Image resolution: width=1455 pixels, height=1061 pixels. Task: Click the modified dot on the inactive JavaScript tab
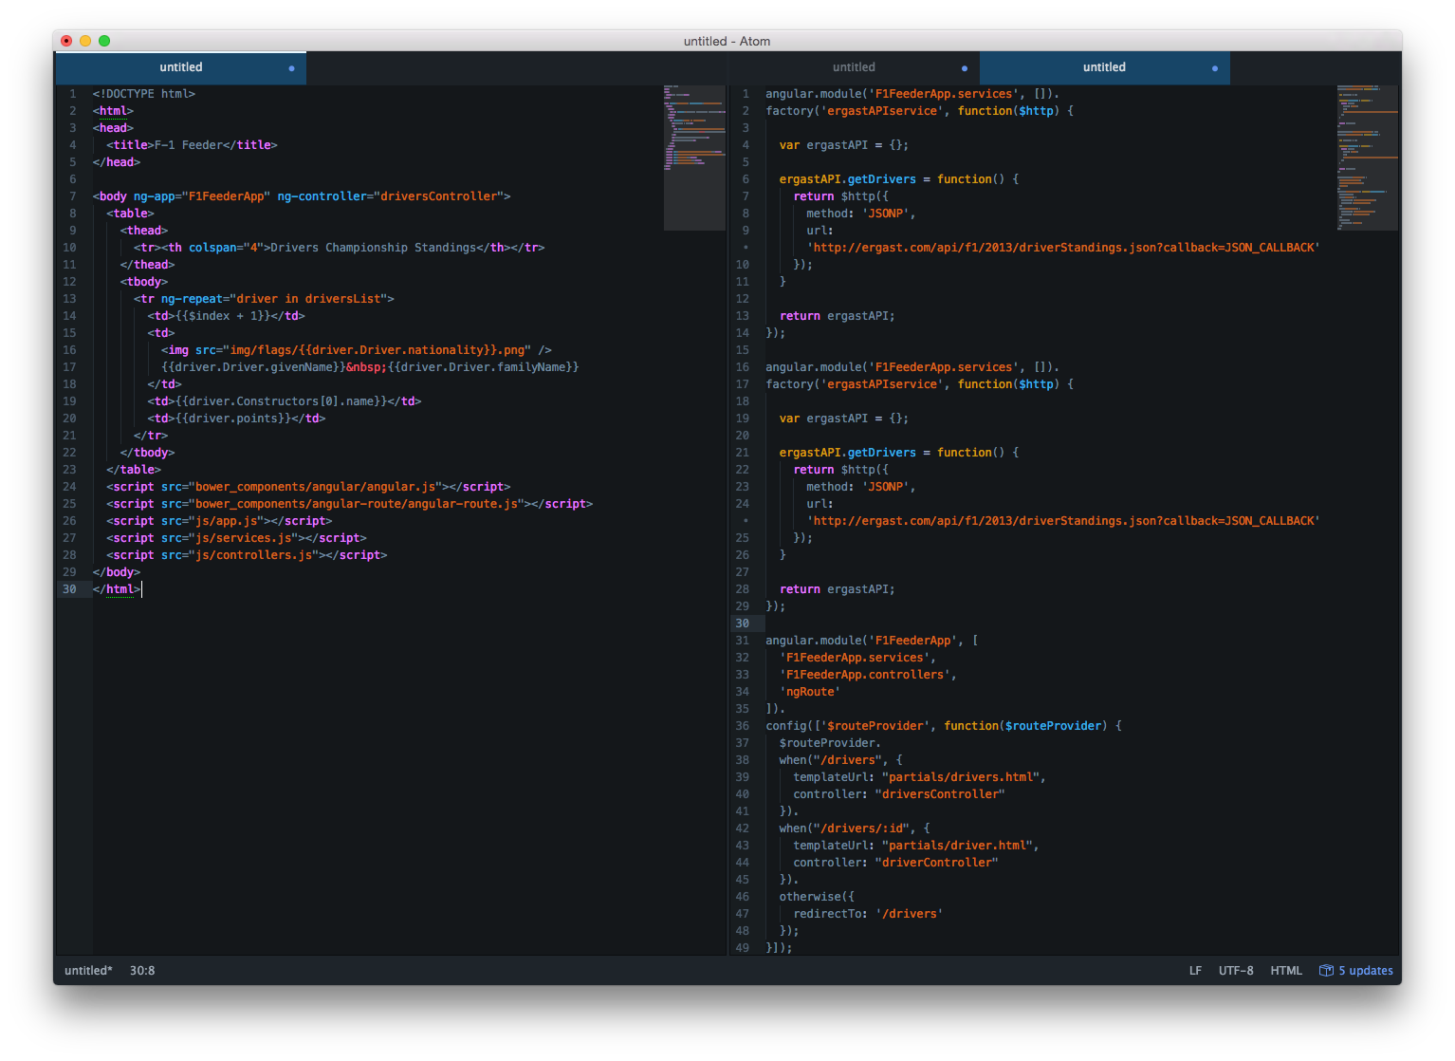965,68
